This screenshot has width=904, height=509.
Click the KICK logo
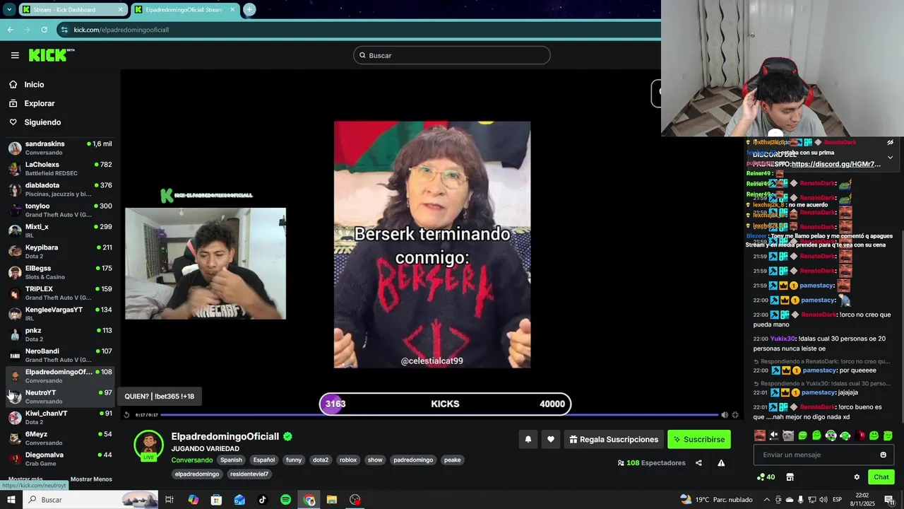pos(52,55)
